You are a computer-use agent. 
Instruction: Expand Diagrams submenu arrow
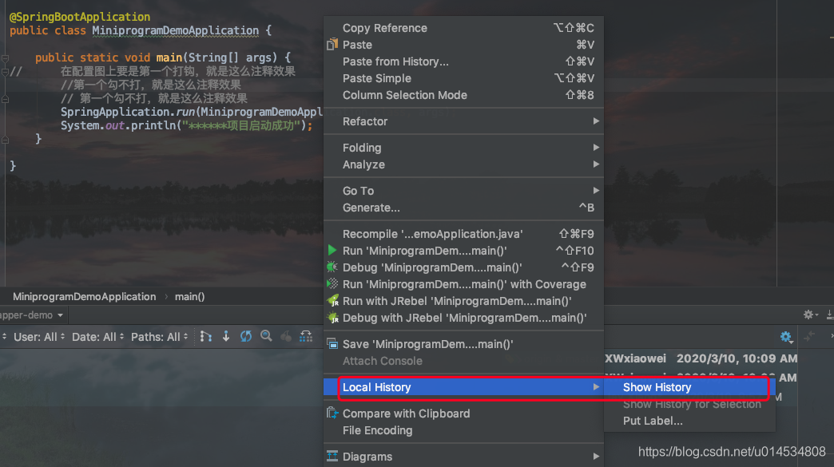(x=596, y=457)
